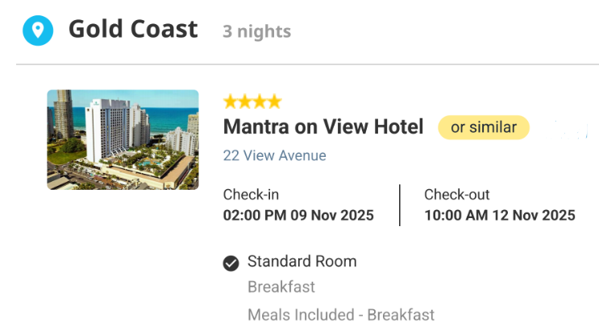Click the first gold rating star
Viewport: 599px width, 334px height.
(x=230, y=101)
